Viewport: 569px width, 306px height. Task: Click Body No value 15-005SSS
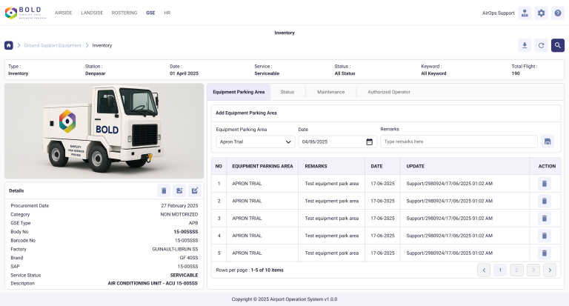tap(186, 232)
